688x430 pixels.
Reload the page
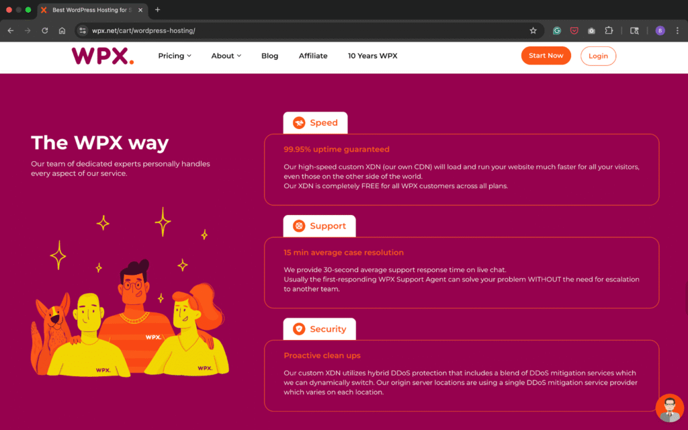(x=44, y=30)
